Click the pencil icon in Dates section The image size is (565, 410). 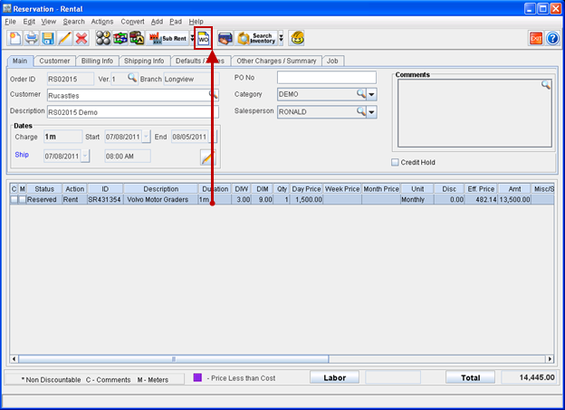coord(208,157)
